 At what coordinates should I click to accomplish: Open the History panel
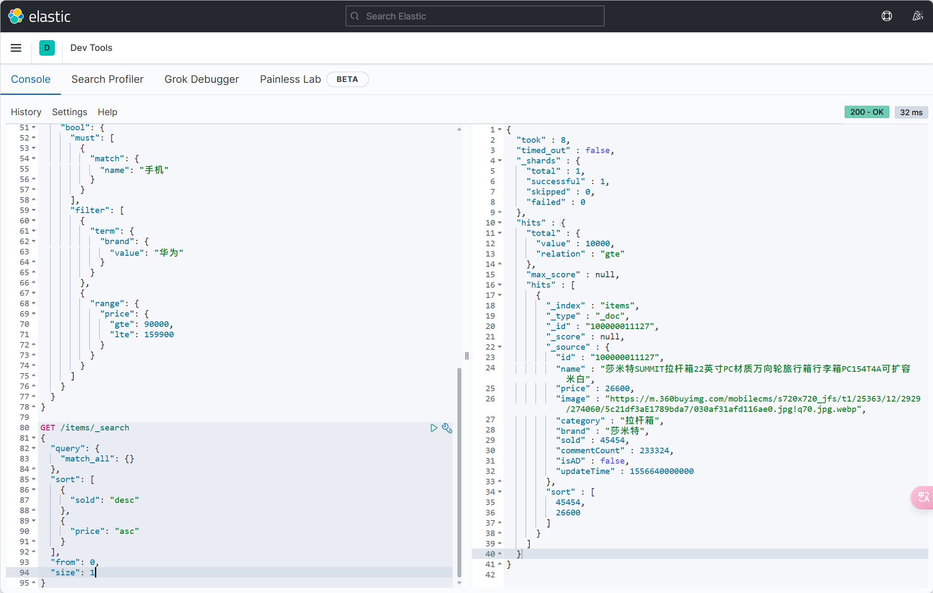pyautogui.click(x=26, y=112)
